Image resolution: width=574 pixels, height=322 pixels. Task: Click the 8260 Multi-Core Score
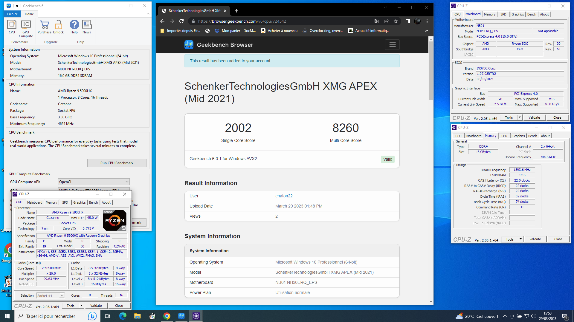346,128
